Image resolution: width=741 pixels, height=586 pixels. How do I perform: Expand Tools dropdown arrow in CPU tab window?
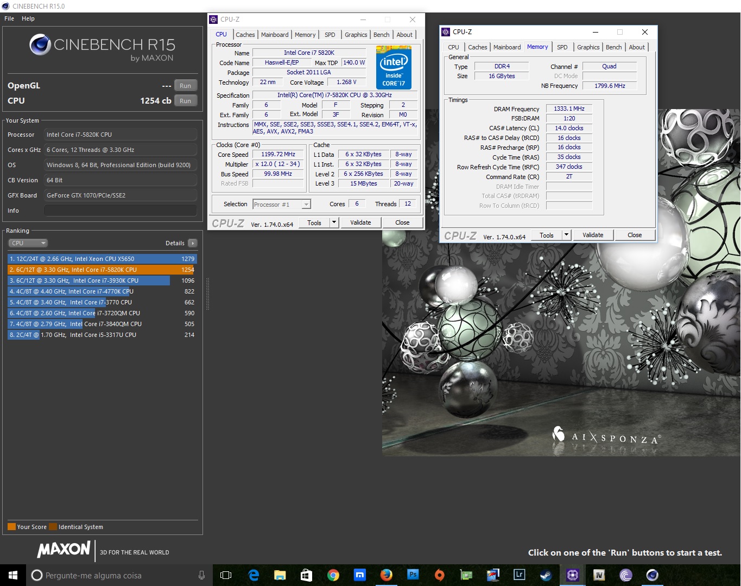[x=334, y=222]
